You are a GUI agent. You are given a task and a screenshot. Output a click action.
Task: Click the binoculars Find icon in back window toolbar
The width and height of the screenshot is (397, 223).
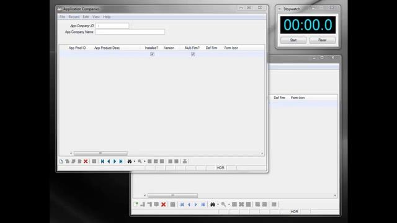212,204
